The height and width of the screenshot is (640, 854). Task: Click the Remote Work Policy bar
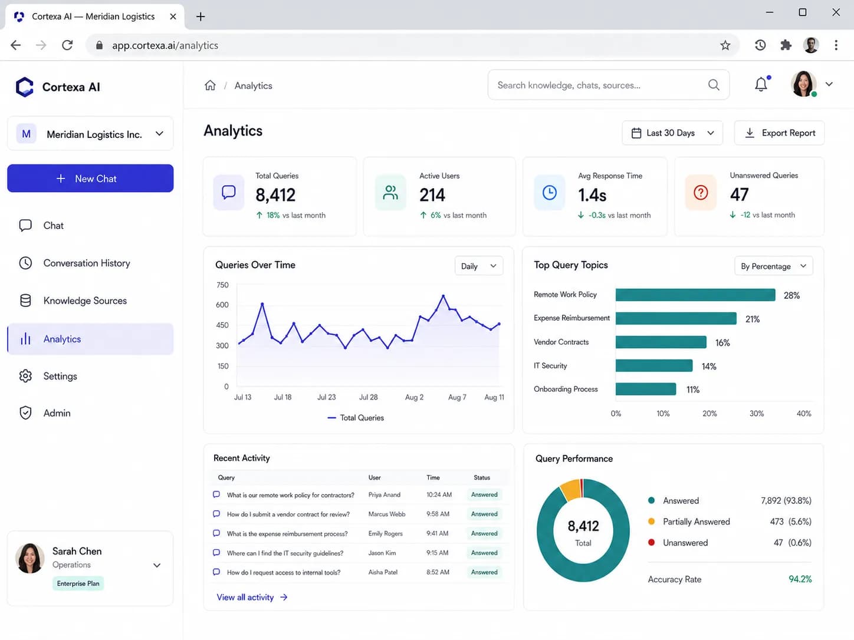pos(695,295)
